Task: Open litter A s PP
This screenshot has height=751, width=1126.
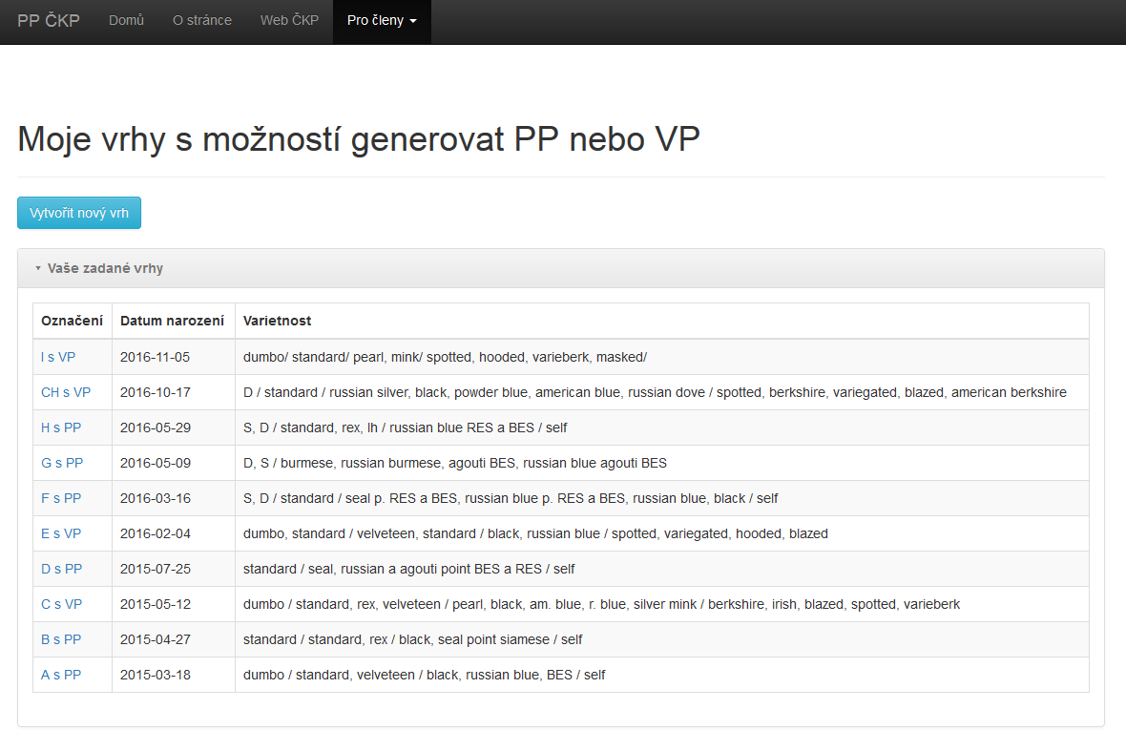Action: click(x=61, y=675)
